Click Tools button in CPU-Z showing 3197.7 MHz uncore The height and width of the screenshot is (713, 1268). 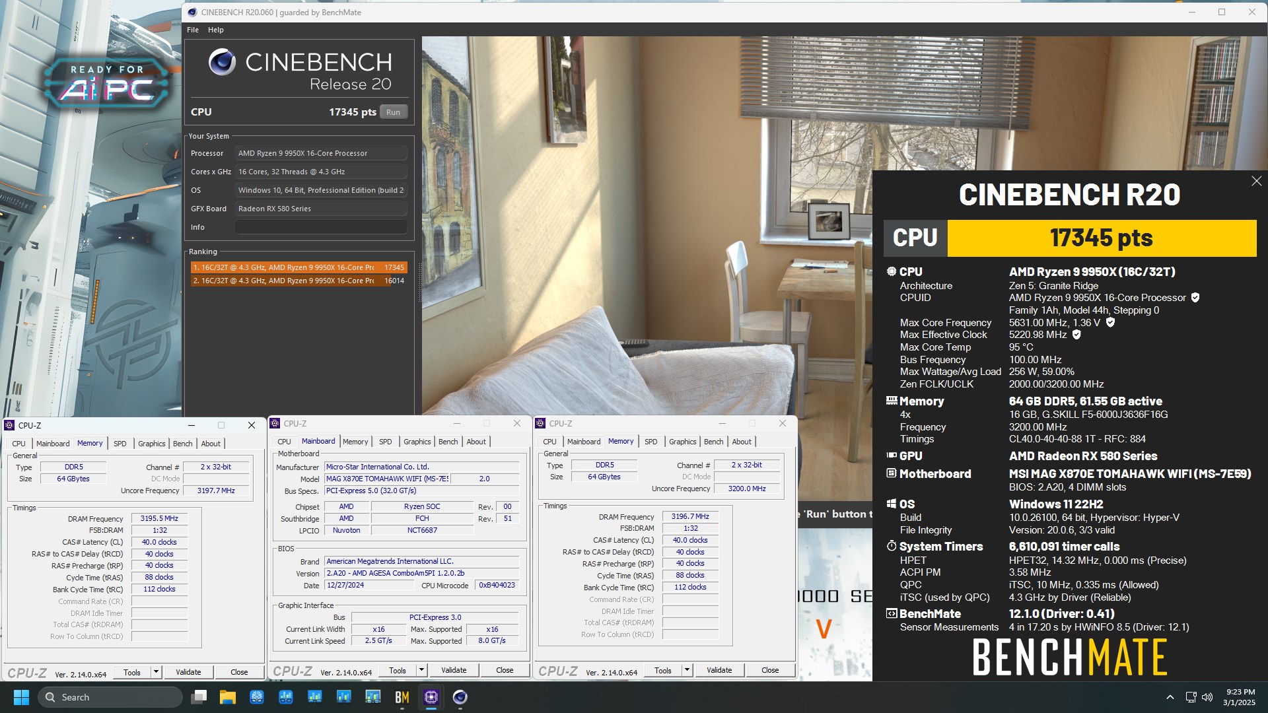tap(132, 672)
